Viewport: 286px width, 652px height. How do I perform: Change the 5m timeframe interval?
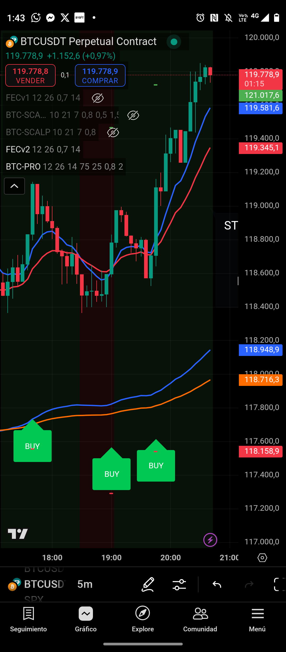(x=85, y=584)
